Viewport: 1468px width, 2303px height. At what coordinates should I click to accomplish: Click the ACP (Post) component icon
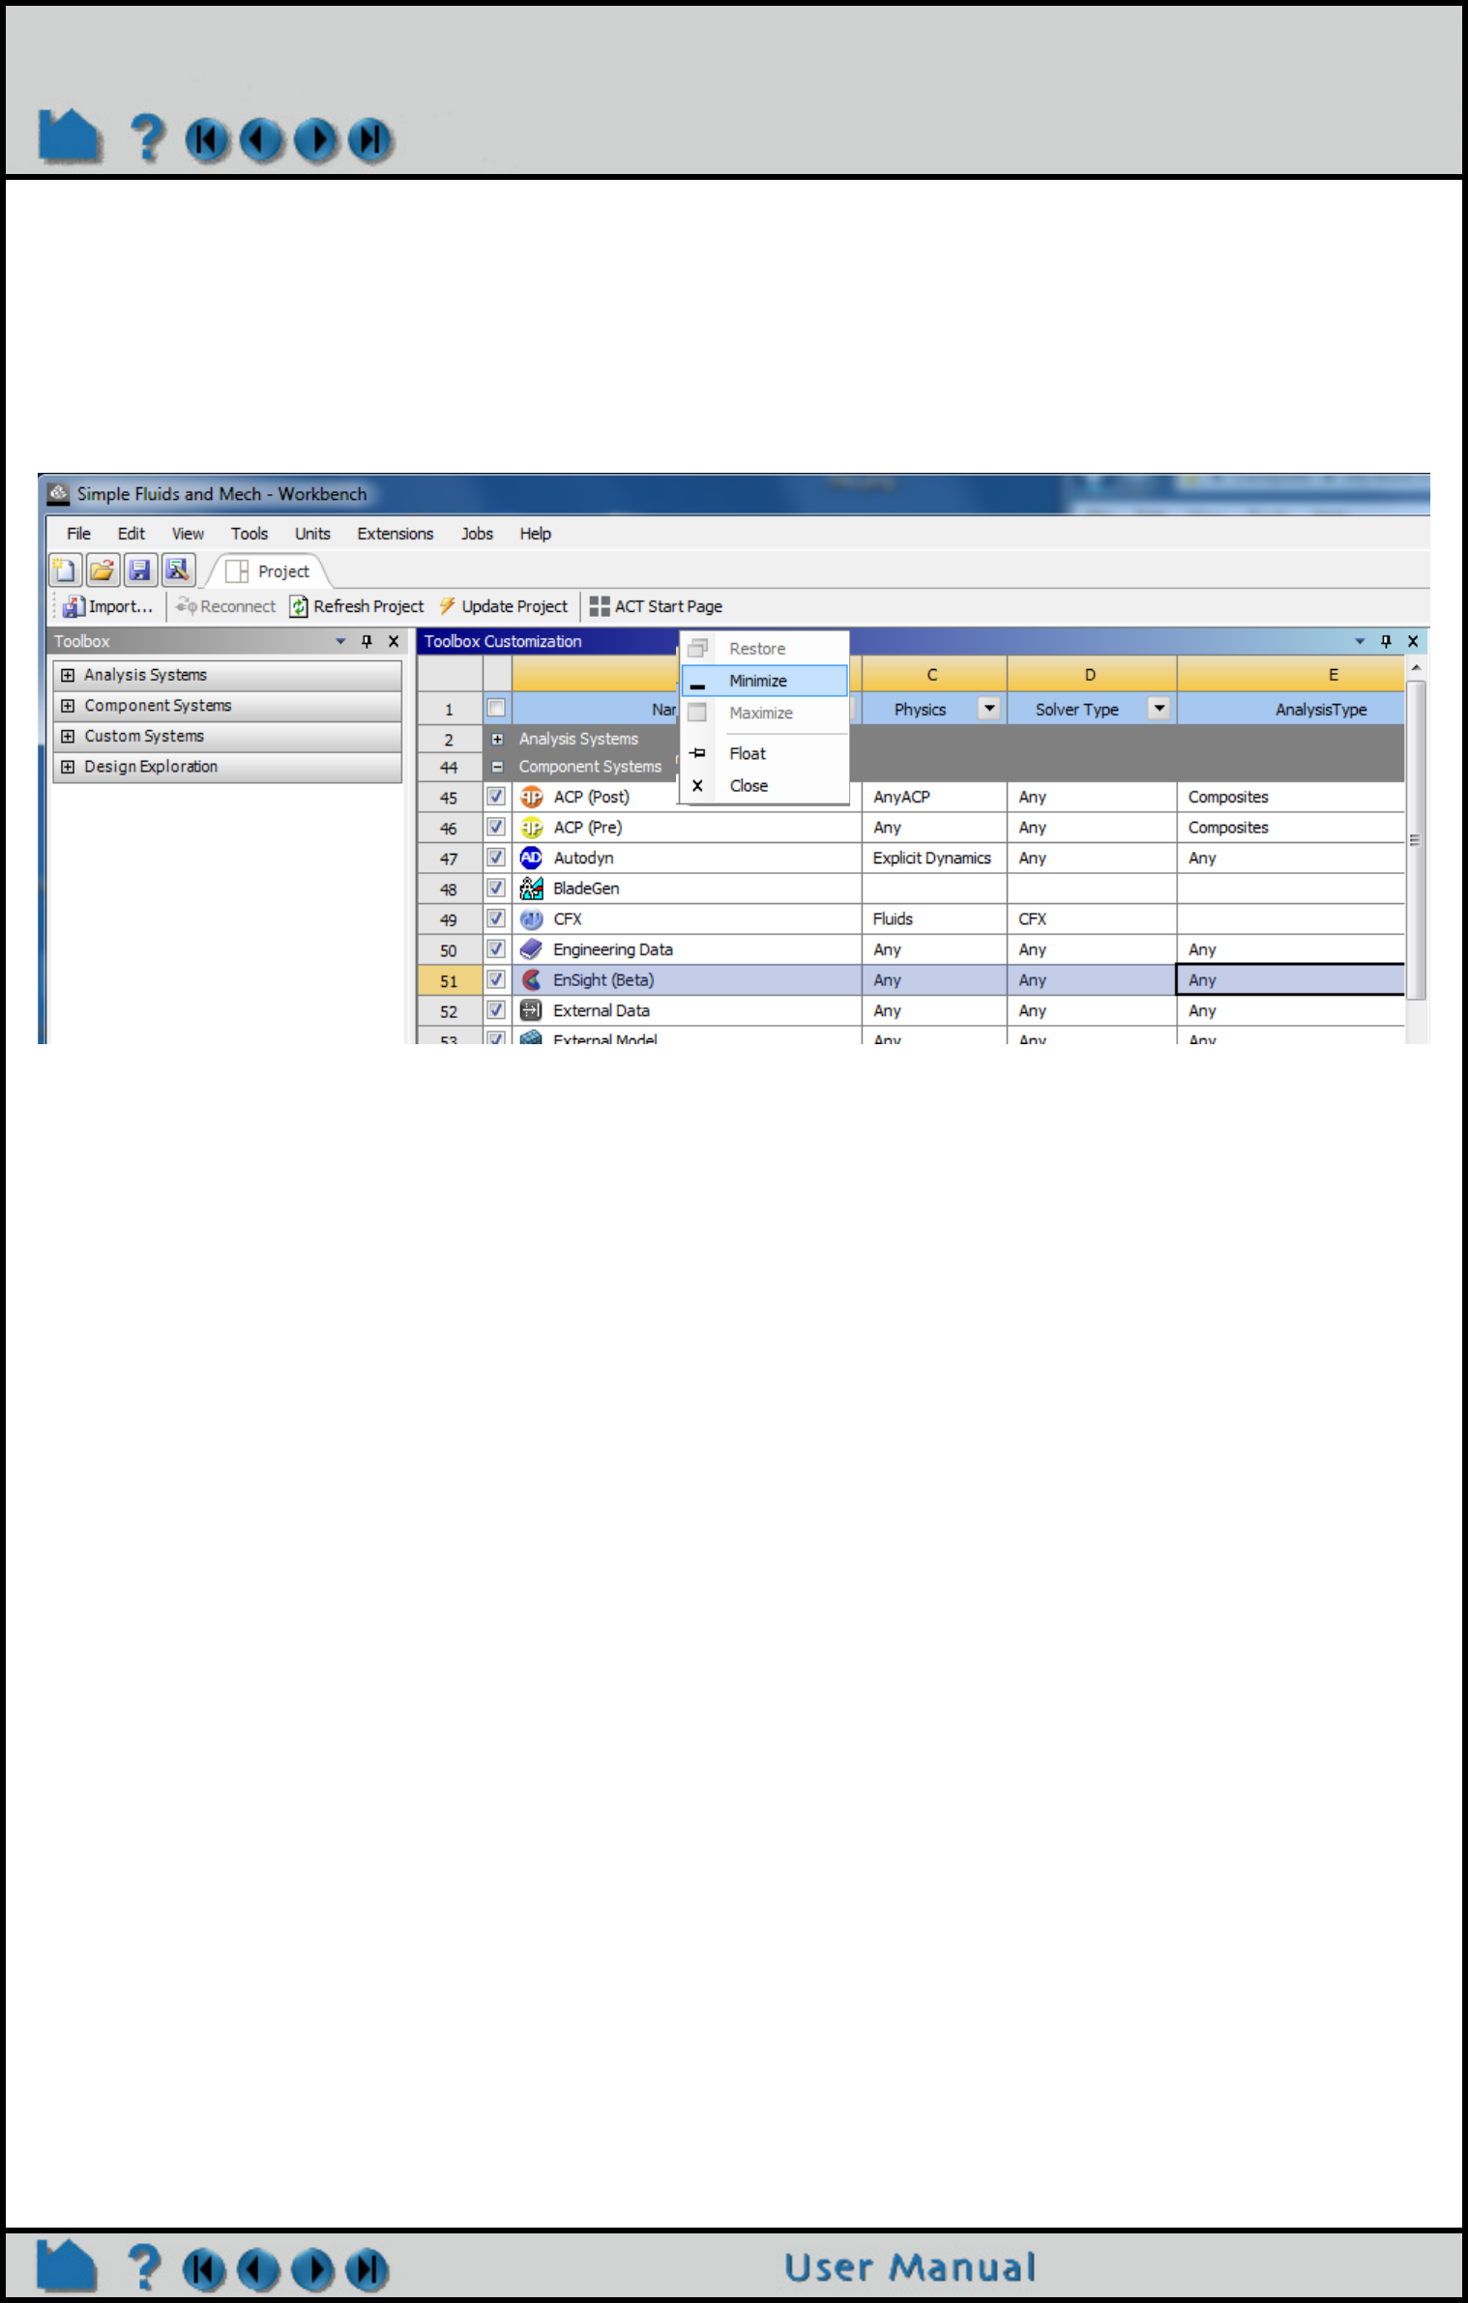click(531, 797)
